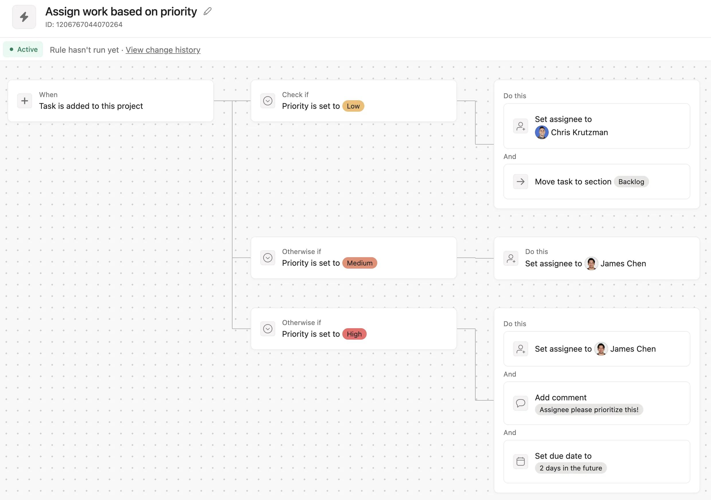
Task: Click the plus icon on trigger card
Action: point(24,101)
